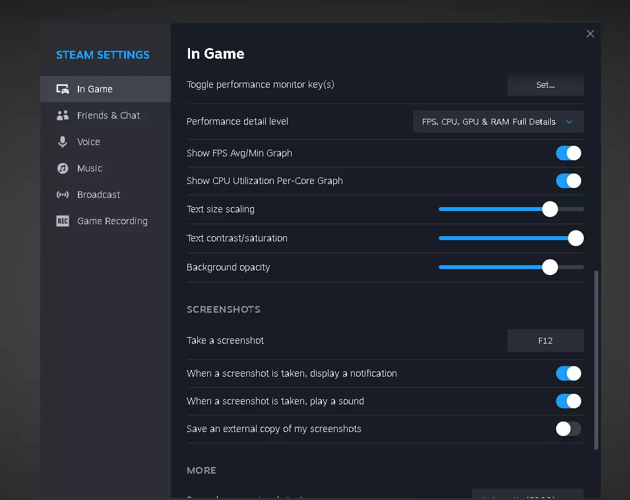Open the Friends & Chat settings tab

click(108, 115)
